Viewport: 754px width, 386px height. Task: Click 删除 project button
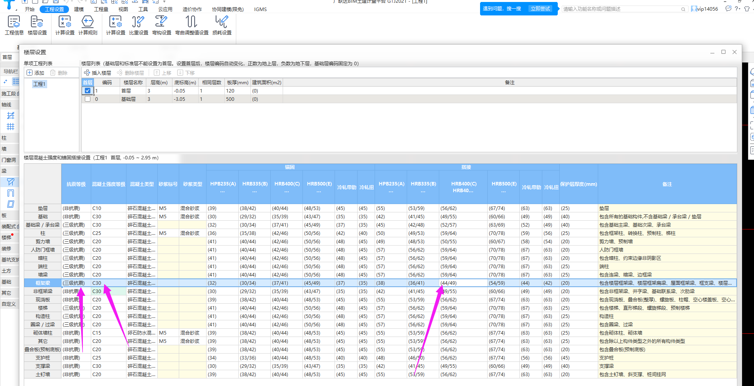point(59,73)
